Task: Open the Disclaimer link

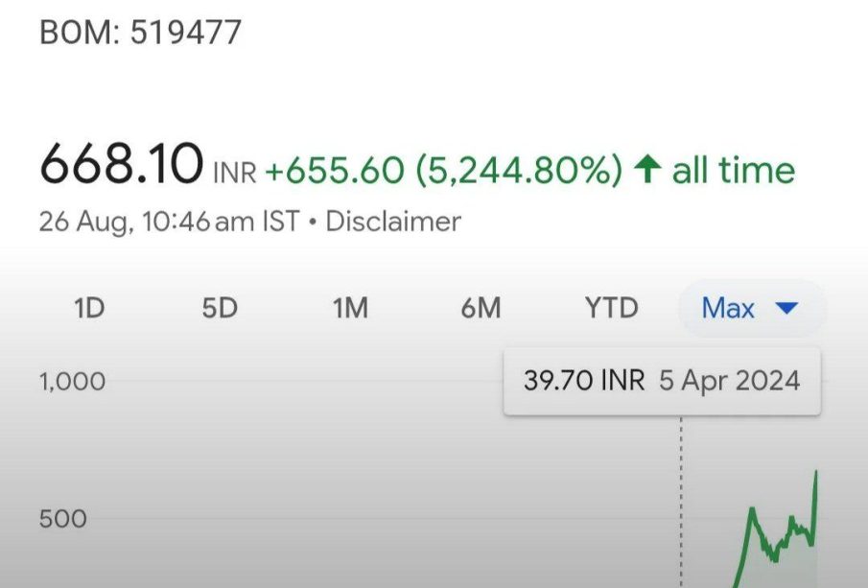Action: pyautogui.click(x=393, y=222)
